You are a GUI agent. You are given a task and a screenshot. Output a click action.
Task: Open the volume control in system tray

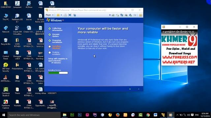[x=188, y=115]
